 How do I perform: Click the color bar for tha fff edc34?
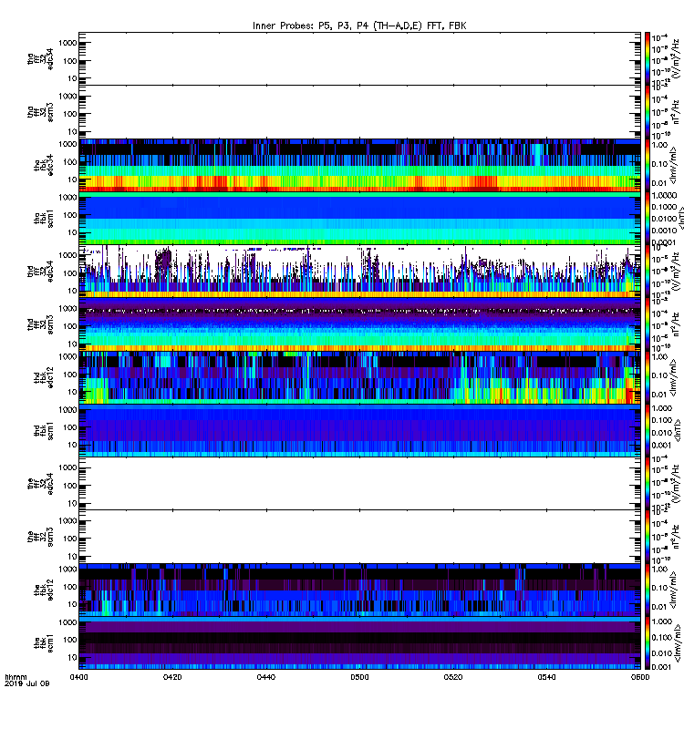648,58
